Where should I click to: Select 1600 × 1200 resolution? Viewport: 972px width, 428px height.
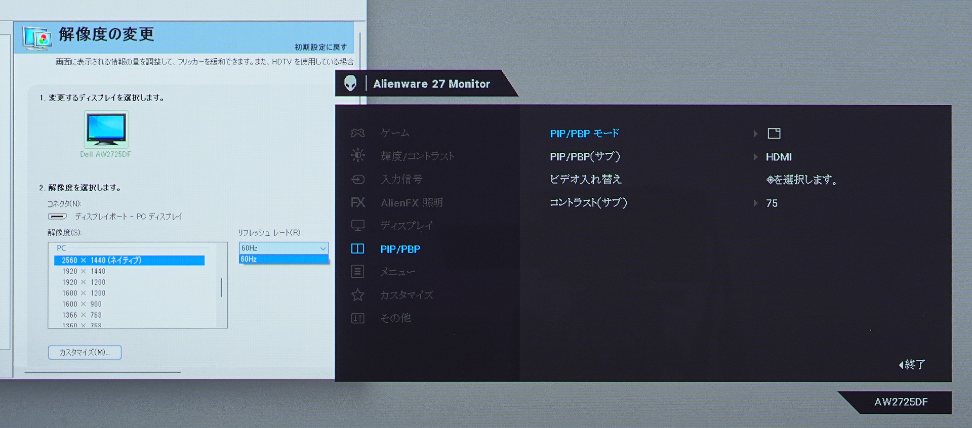84,293
